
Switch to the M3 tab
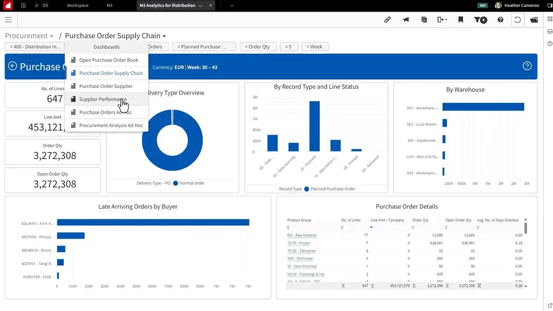tap(110, 6)
